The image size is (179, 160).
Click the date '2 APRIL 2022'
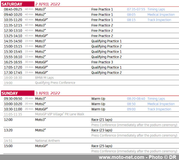(x=48, y=4)
